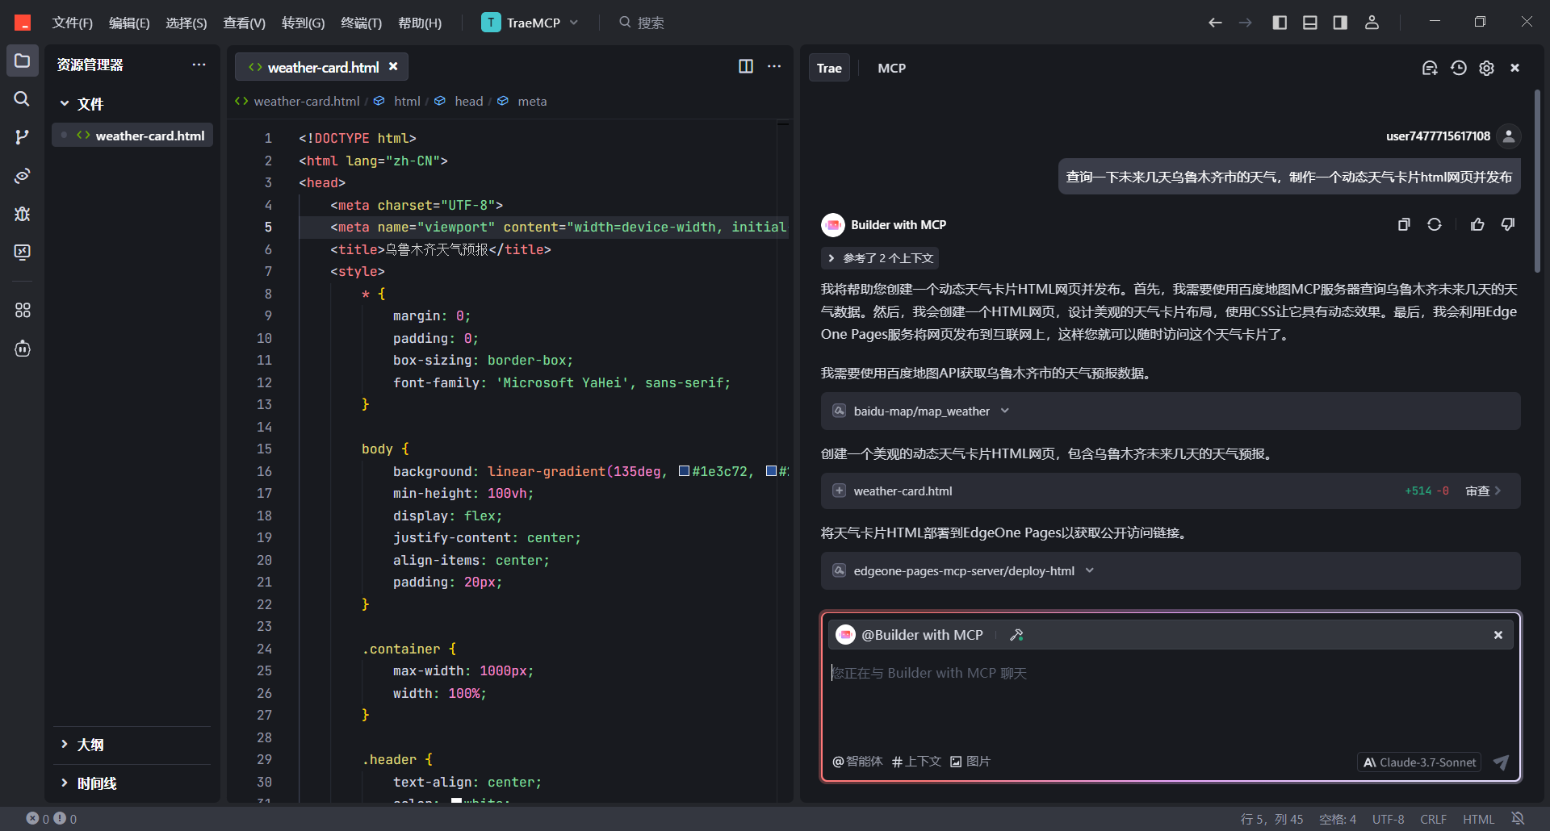
Task: Start a new chat in Trae panel
Action: click(1430, 68)
